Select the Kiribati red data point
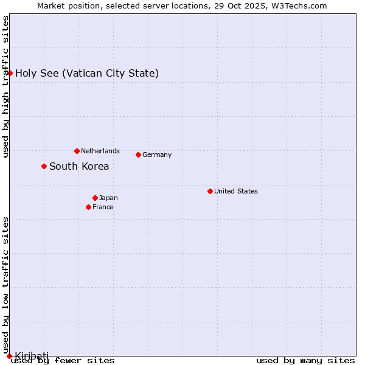 pyautogui.click(x=9, y=356)
